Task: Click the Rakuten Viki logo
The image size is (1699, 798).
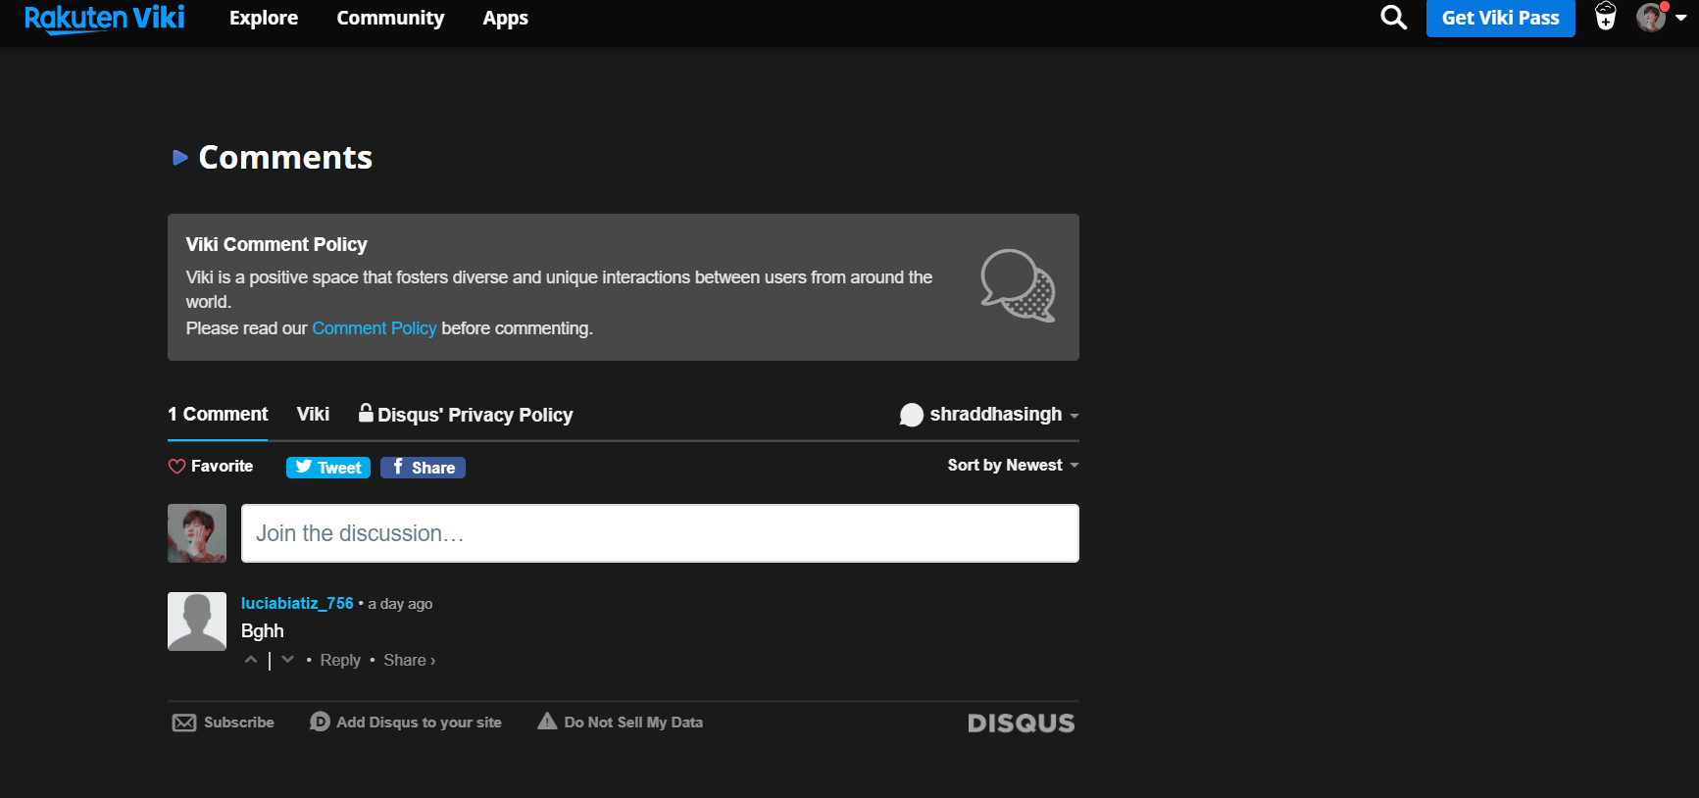Action: point(104,19)
